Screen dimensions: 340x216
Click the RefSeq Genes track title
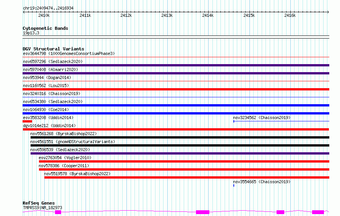pyautogui.click(x=39, y=203)
